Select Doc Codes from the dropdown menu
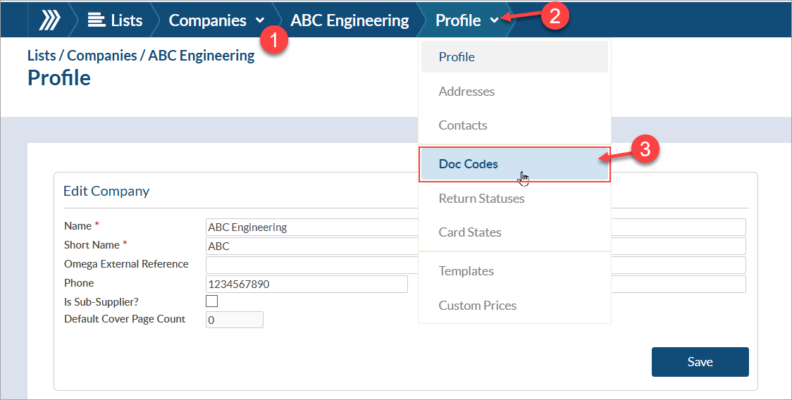 coord(469,164)
